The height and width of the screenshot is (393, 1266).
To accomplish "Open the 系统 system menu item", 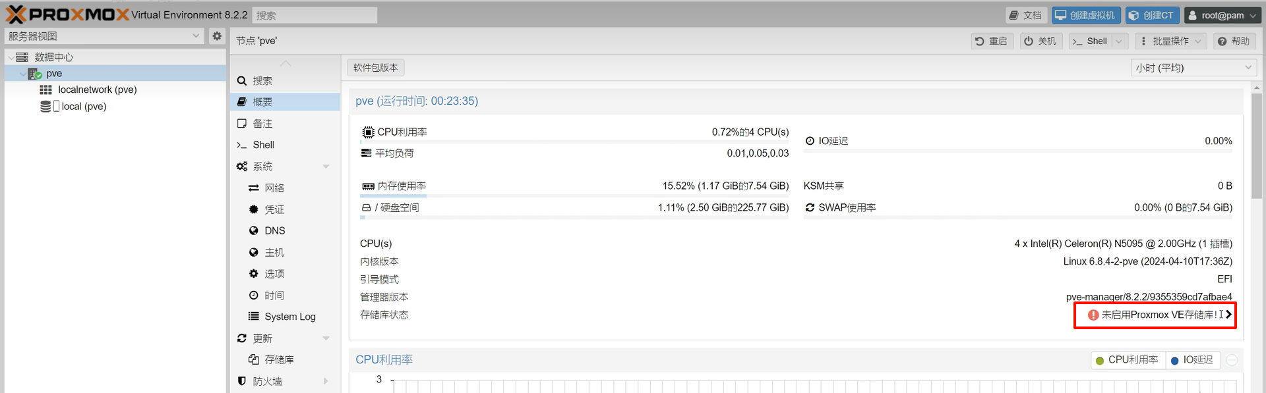I will pyautogui.click(x=285, y=167).
